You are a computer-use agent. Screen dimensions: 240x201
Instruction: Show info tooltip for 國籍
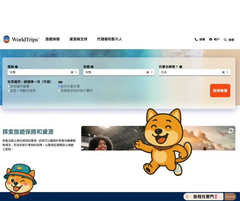[x=16, y=67]
